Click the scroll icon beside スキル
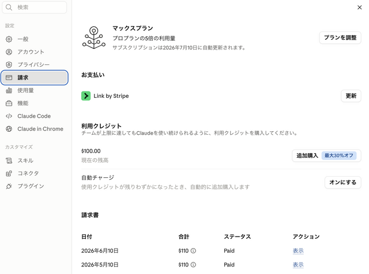Viewport: 369px width, 274px height. 9,161
